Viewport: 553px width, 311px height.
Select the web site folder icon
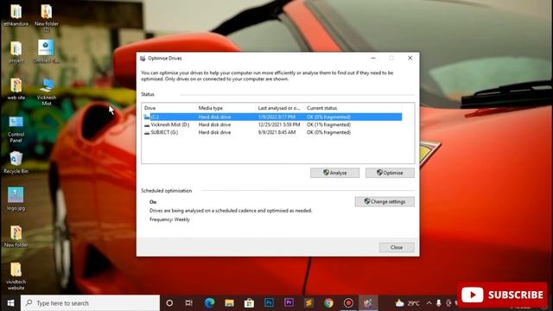pos(16,89)
